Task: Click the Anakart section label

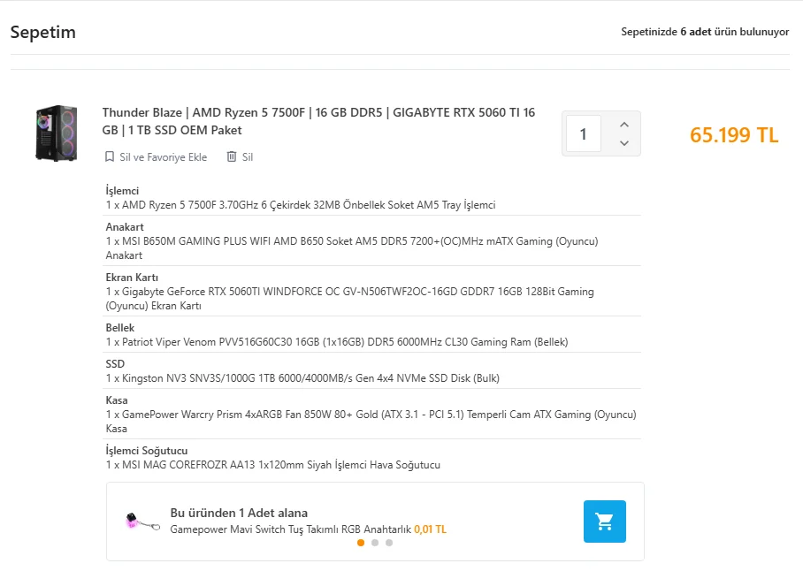Action: coord(125,227)
